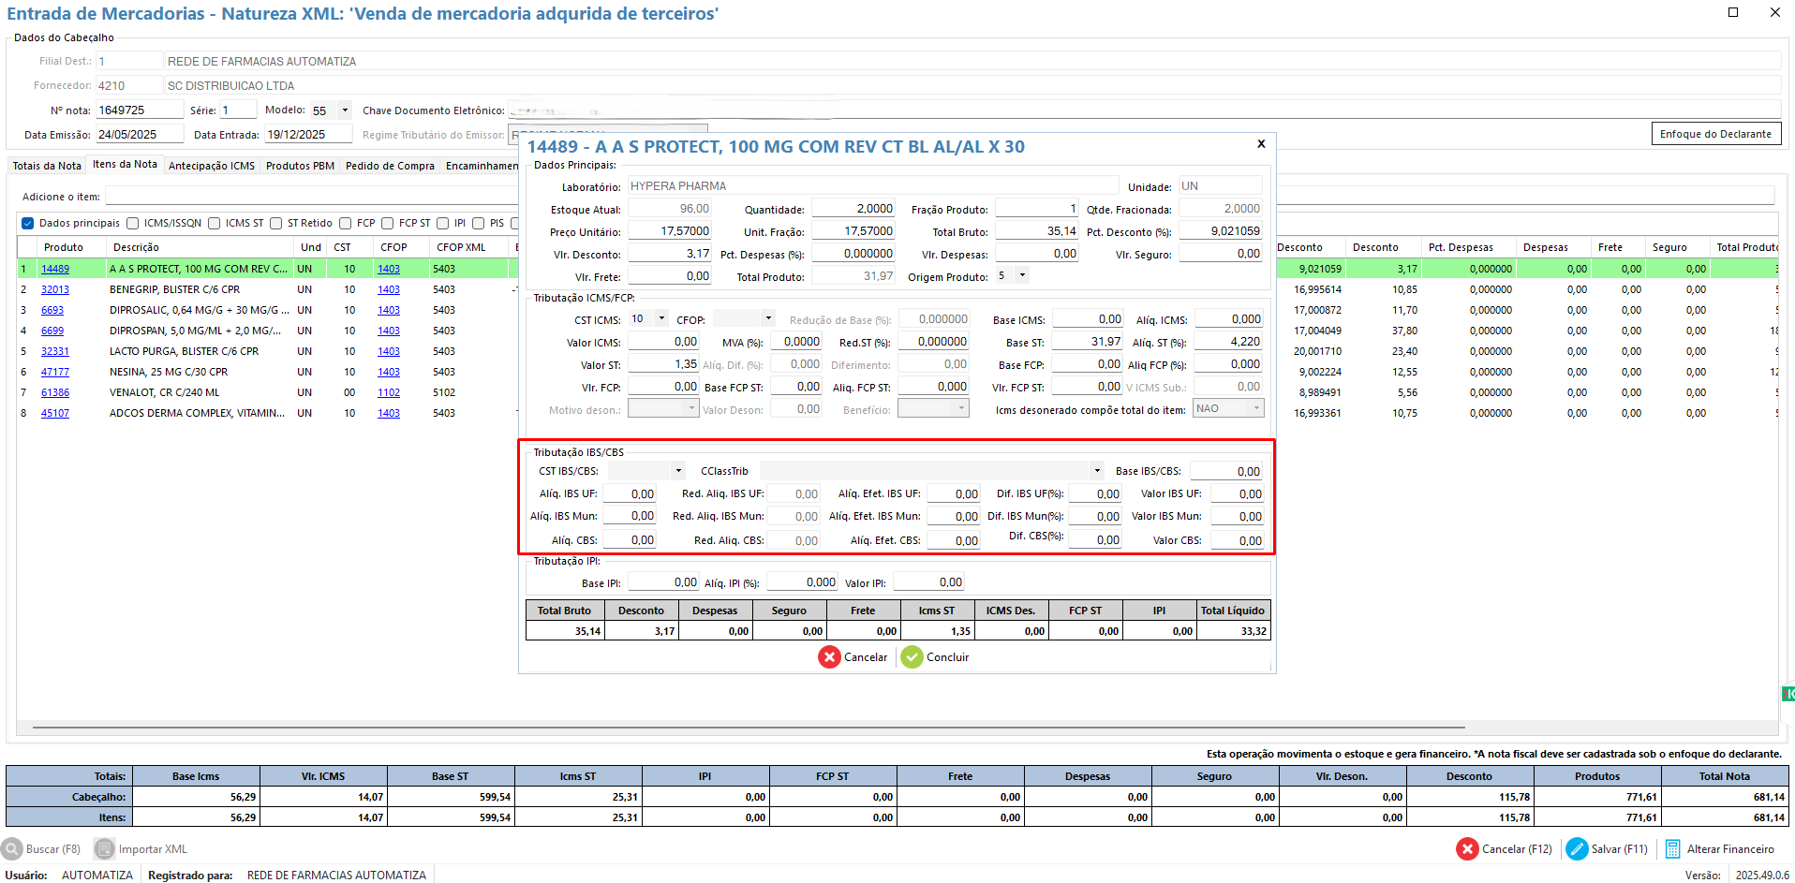Click the Buscar (F8) magnifier icon
This screenshot has height=883, width=1795.
coord(12,849)
